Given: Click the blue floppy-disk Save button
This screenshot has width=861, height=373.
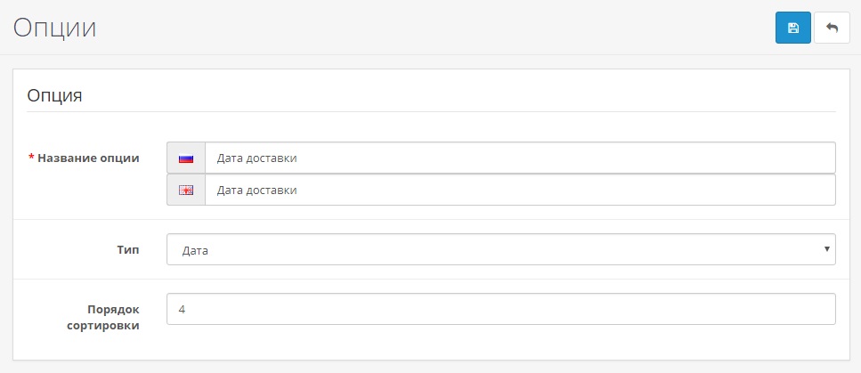Looking at the screenshot, I should tap(792, 28).
